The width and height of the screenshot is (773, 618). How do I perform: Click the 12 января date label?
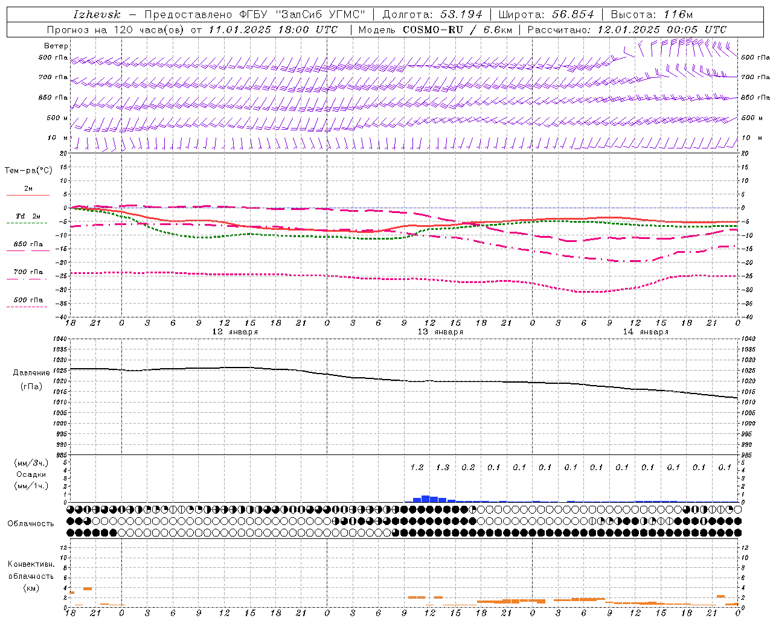pos(235,332)
